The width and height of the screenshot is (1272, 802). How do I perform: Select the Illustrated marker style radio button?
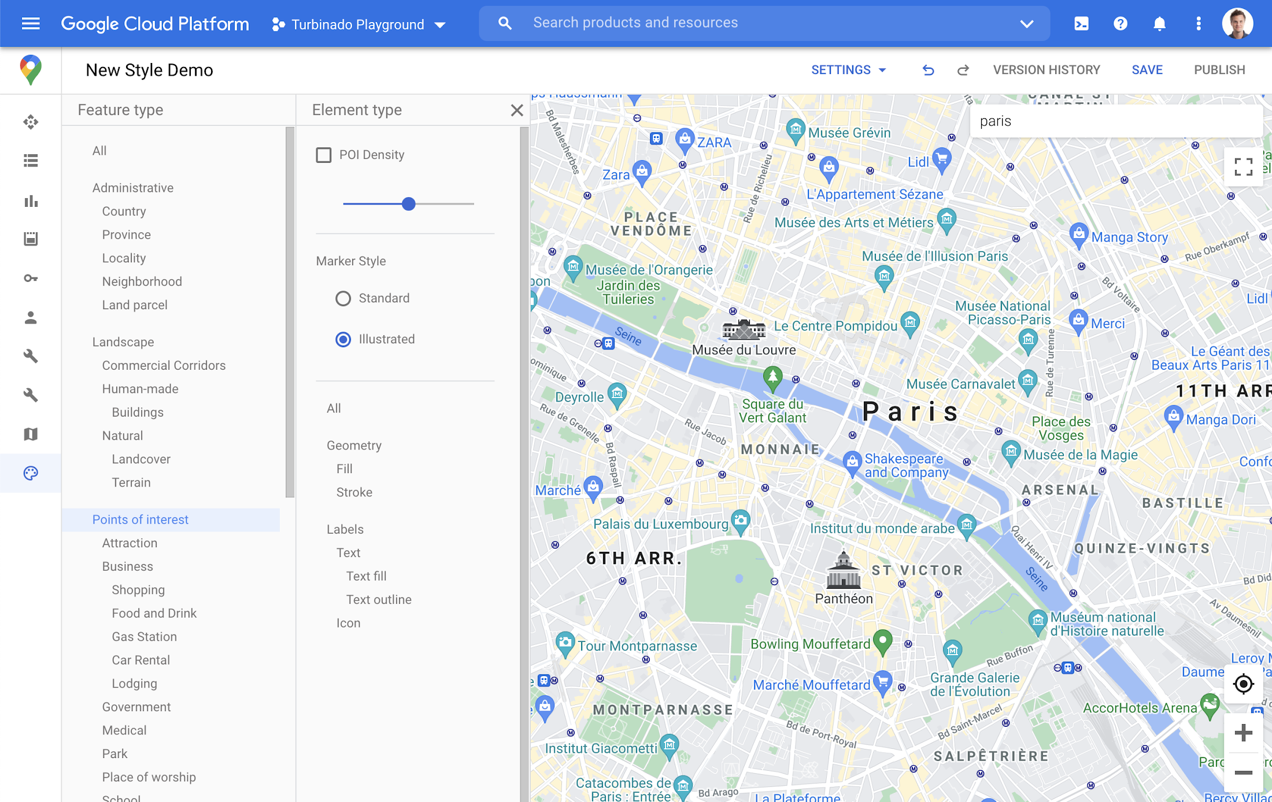[x=343, y=339]
